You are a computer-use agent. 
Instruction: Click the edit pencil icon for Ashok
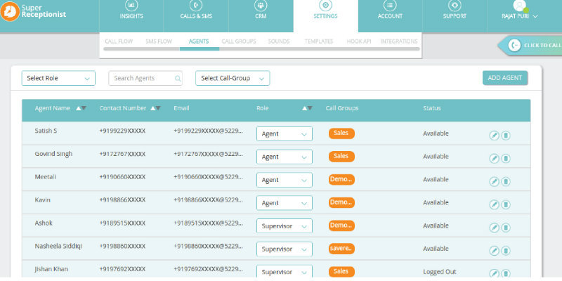(494, 228)
